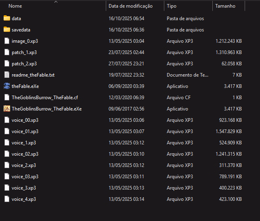
Task: Select the patch_2.xp3 file name
Action: (24, 64)
